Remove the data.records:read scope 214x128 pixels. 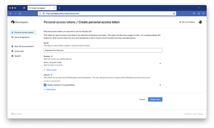coord(160,63)
